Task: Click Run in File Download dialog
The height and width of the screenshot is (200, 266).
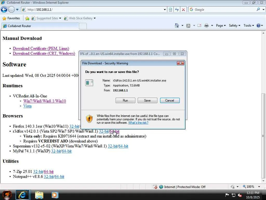Action: (125, 101)
